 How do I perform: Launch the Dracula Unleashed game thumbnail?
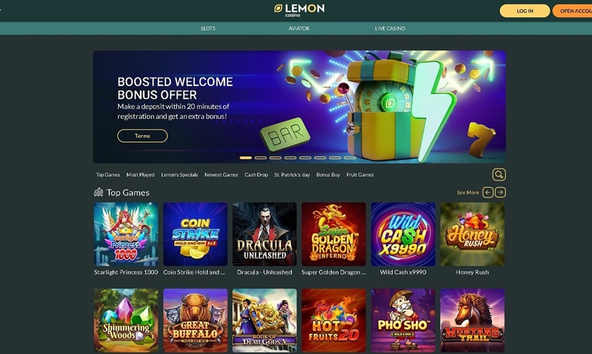pos(264,235)
